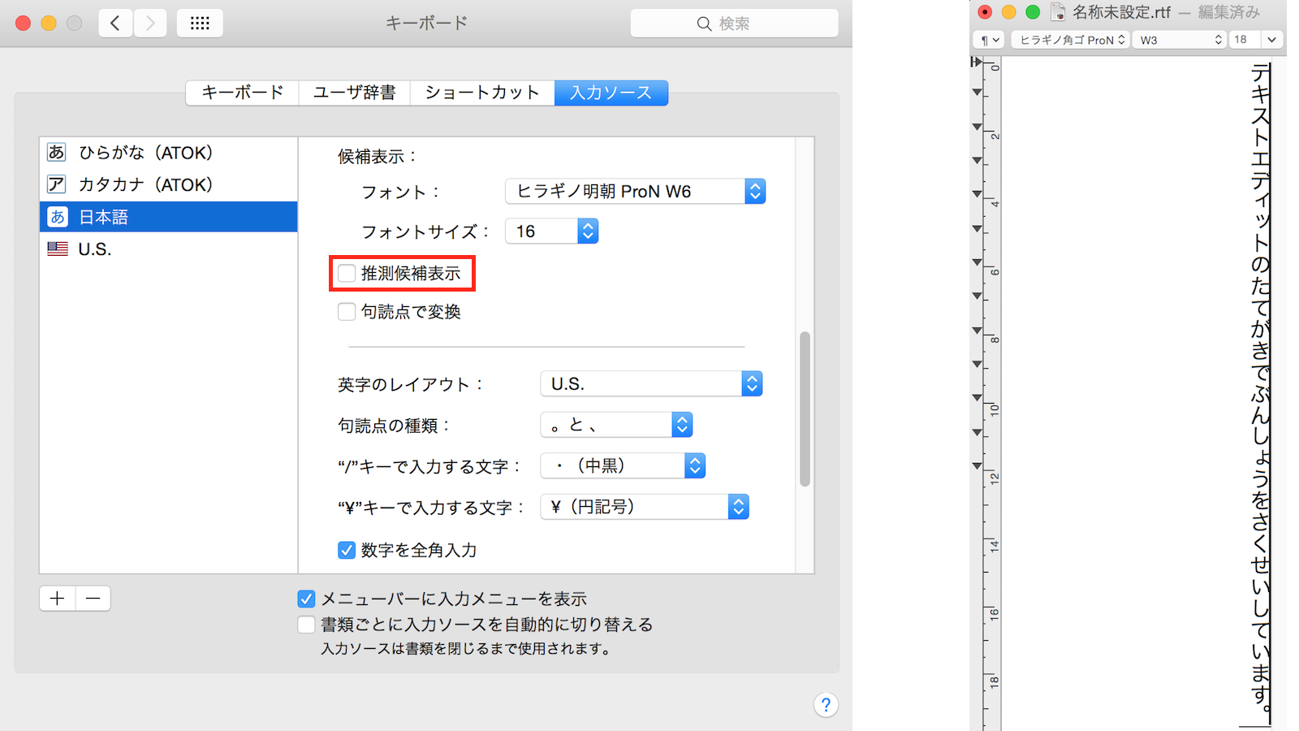This screenshot has width=1299, height=731.
Task: Open the 英字のレイアウト dropdown
Action: click(x=651, y=384)
